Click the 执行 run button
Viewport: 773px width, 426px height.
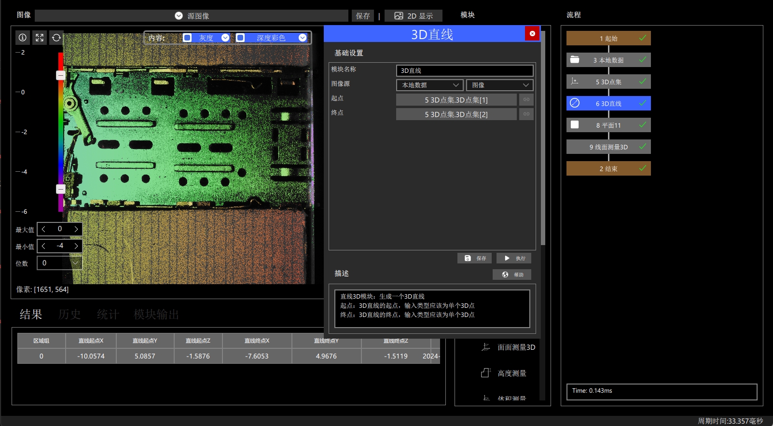point(514,258)
